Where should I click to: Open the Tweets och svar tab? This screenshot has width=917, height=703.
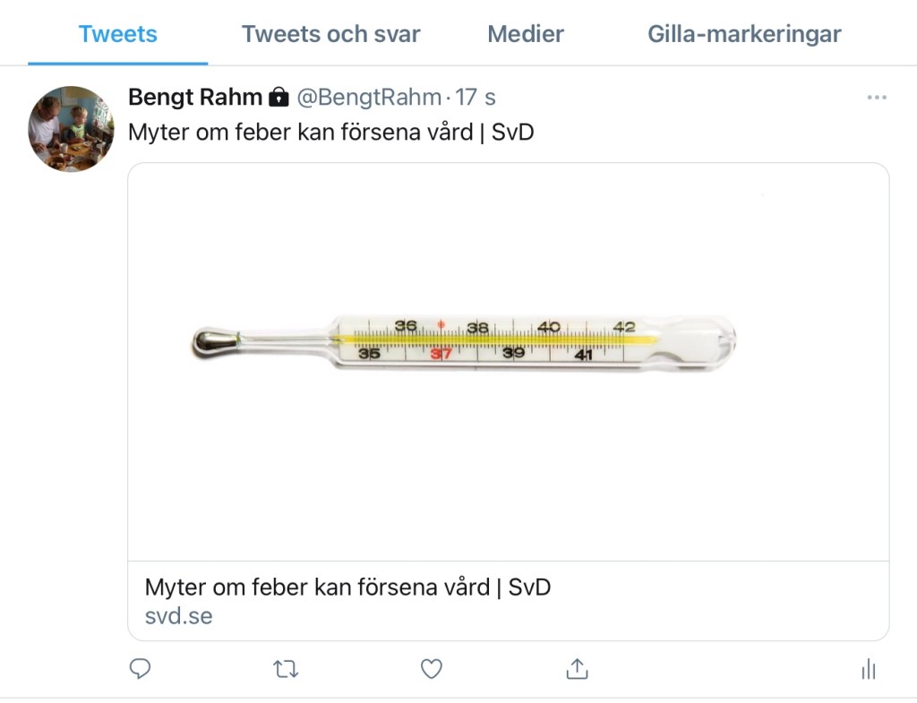click(330, 35)
